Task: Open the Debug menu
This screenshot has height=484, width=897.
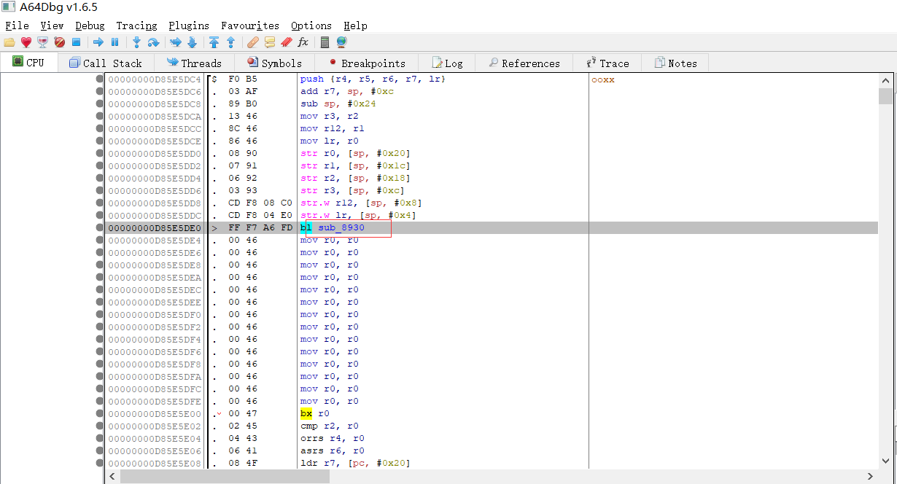Action: [x=90, y=26]
